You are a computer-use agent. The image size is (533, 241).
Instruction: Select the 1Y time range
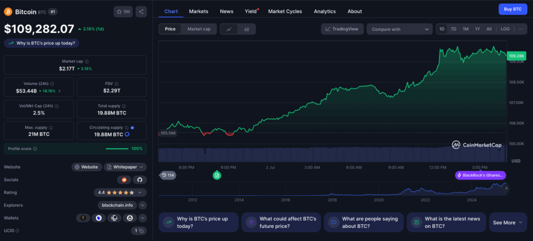(x=477, y=29)
